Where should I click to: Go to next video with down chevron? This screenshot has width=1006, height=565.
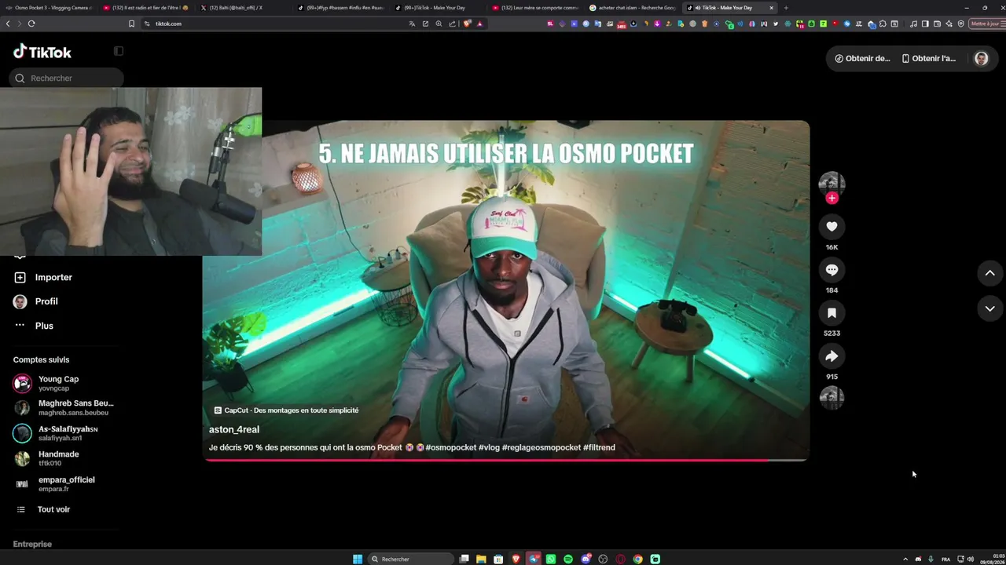(x=989, y=308)
